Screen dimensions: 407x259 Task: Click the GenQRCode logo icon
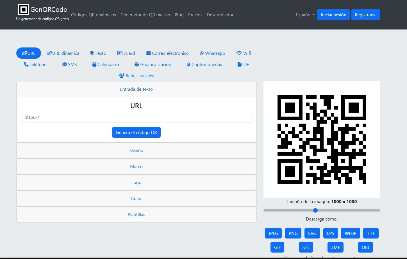[x=23, y=10]
